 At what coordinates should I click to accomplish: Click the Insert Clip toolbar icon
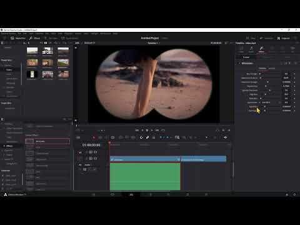click(121, 137)
